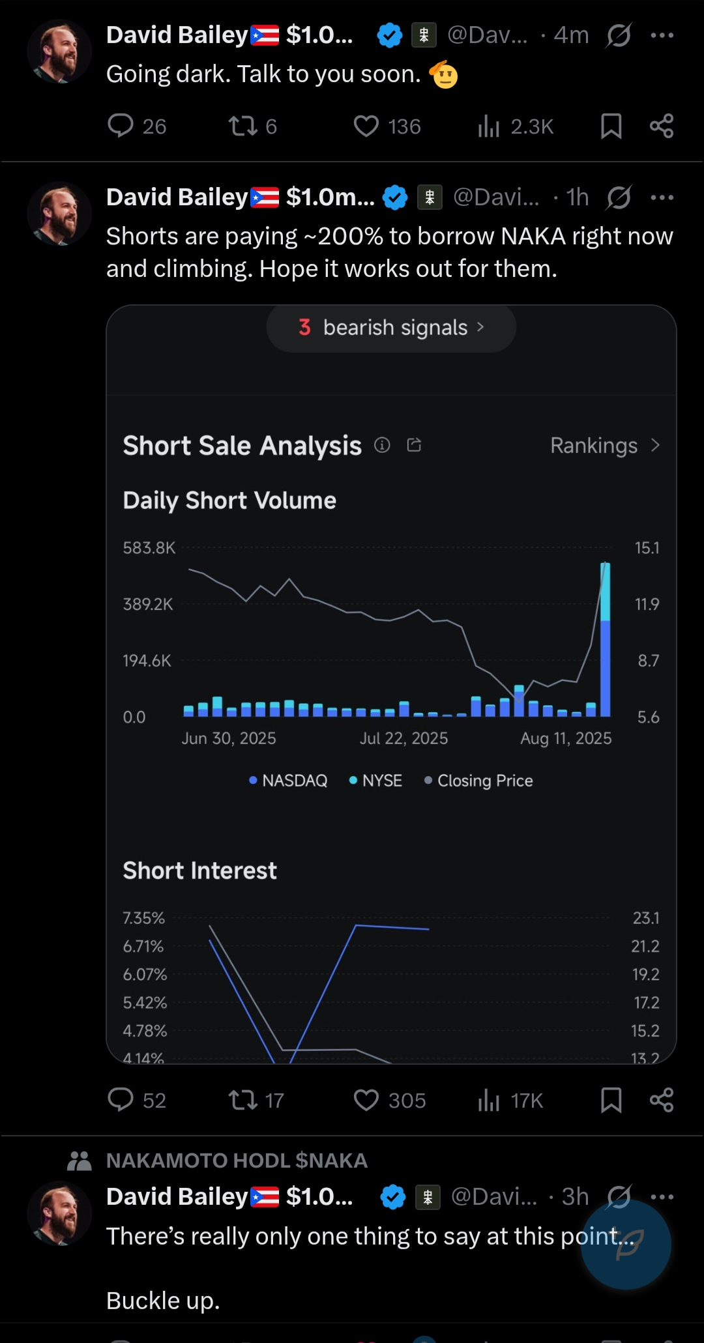Tap the Short Sale Analysis share icon
The height and width of the screenshot is (1343, 704).
pos(414,445)
